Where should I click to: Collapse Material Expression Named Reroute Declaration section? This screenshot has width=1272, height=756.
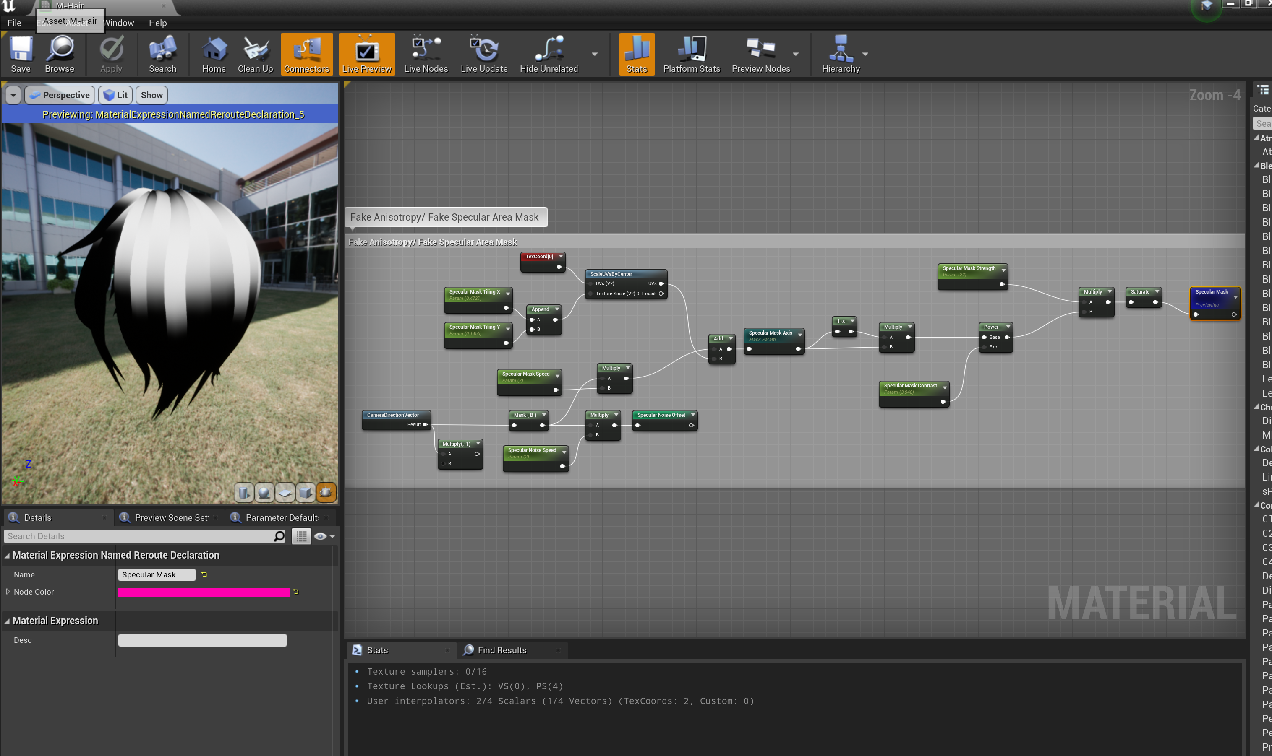[7, 555]
